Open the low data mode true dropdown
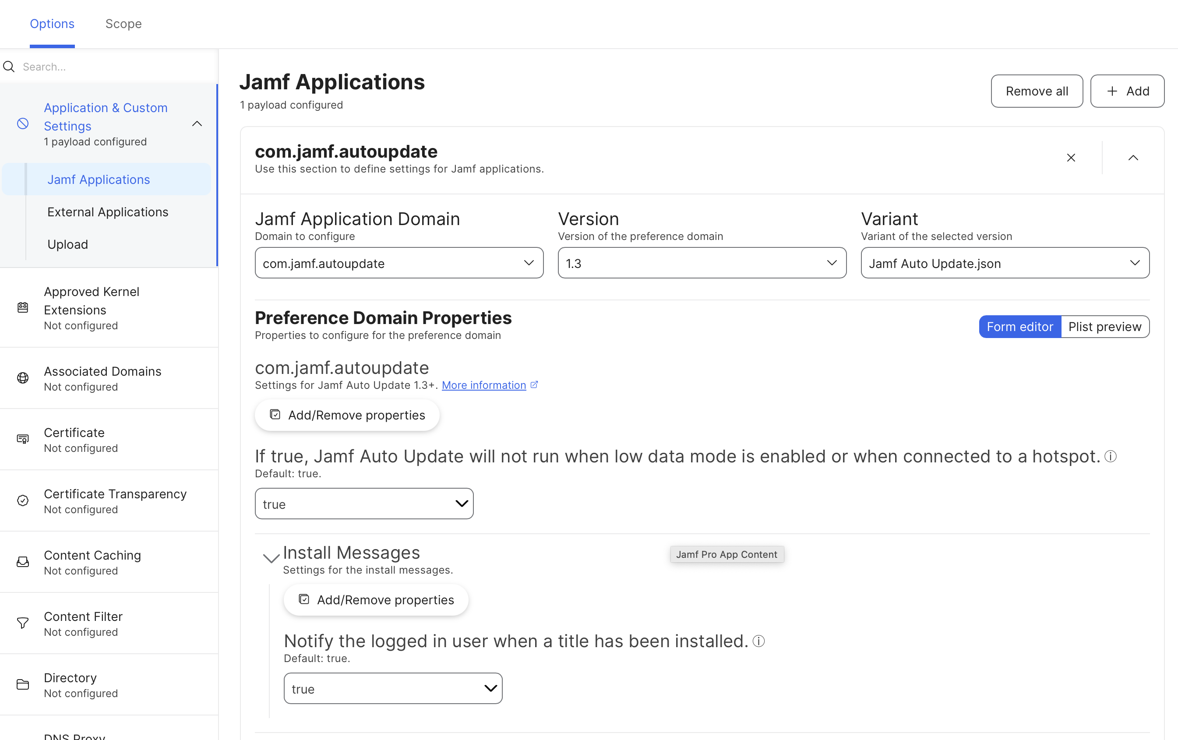 (364, 504)
